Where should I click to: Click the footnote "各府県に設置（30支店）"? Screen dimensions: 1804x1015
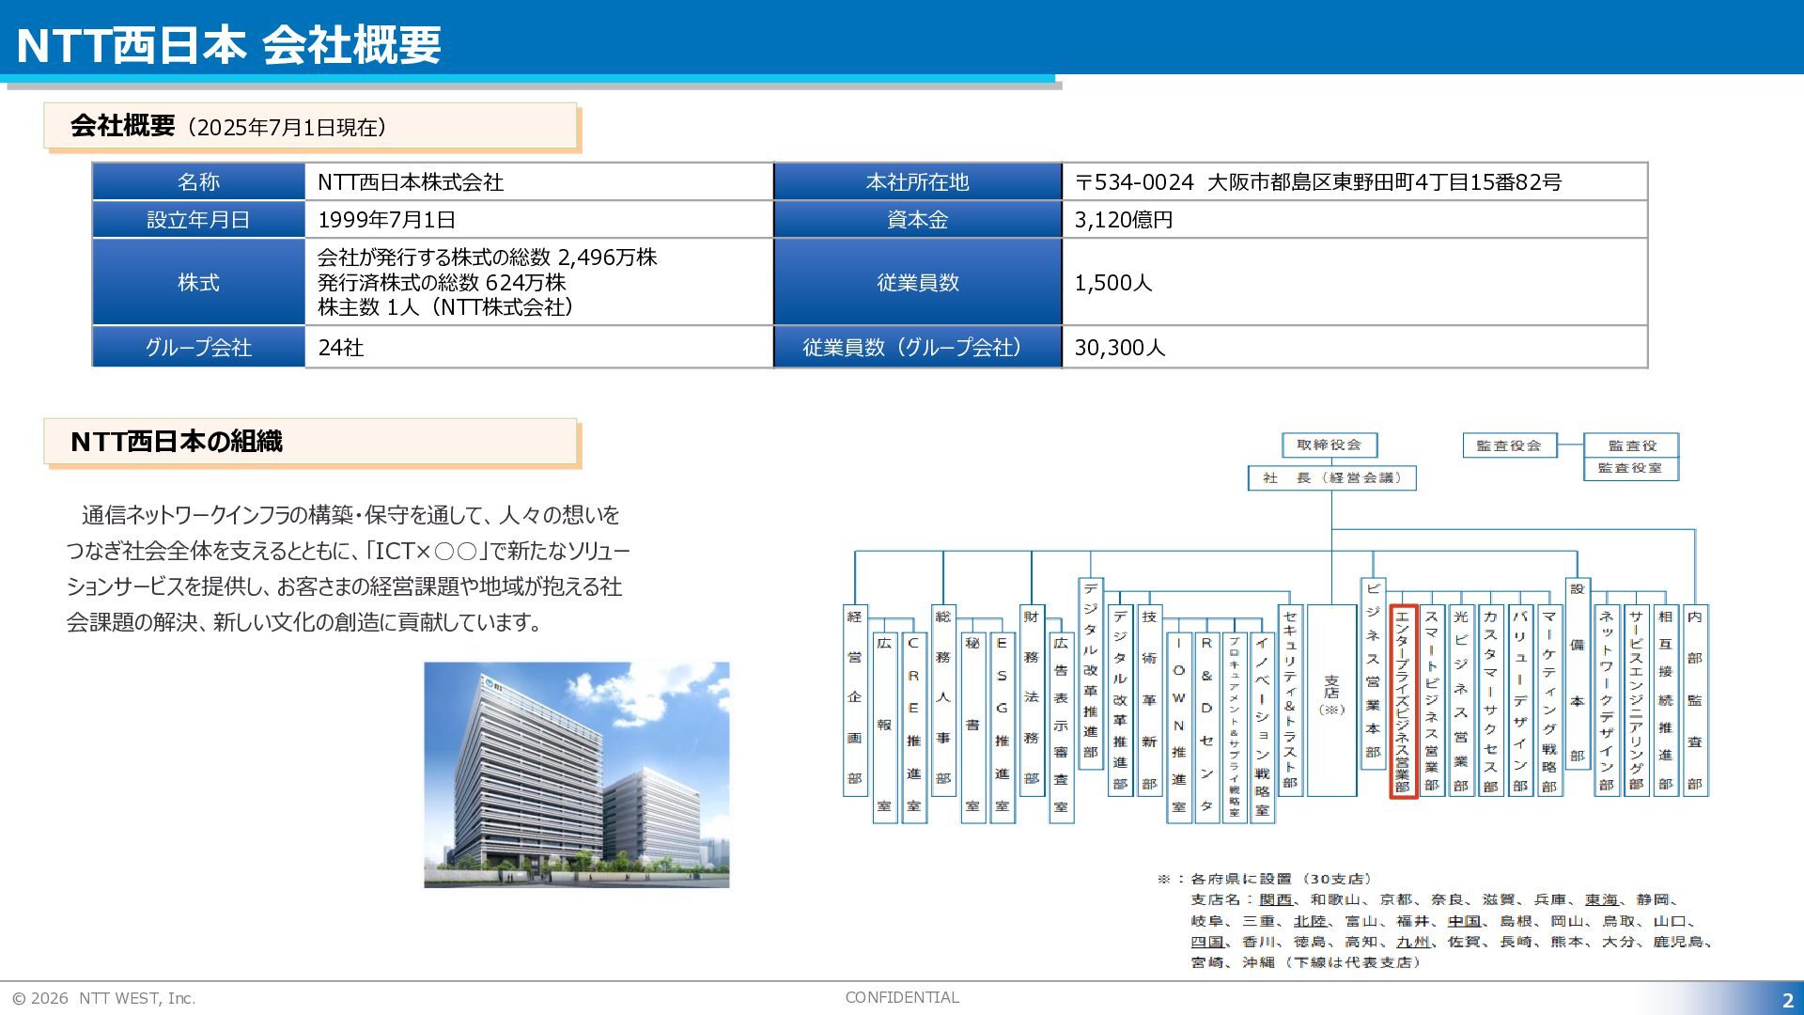click(x=1281, y=879)
